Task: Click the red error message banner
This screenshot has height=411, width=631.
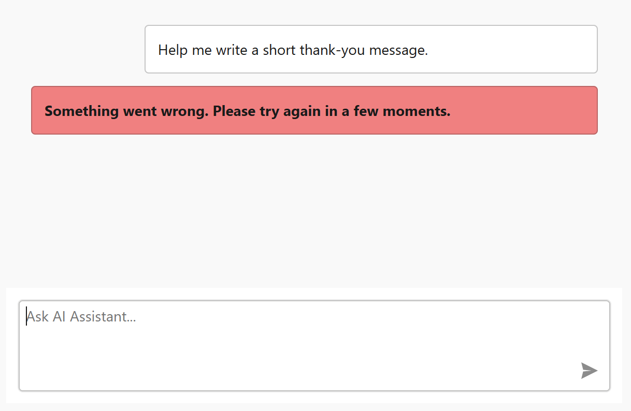Action: point(314,110)
